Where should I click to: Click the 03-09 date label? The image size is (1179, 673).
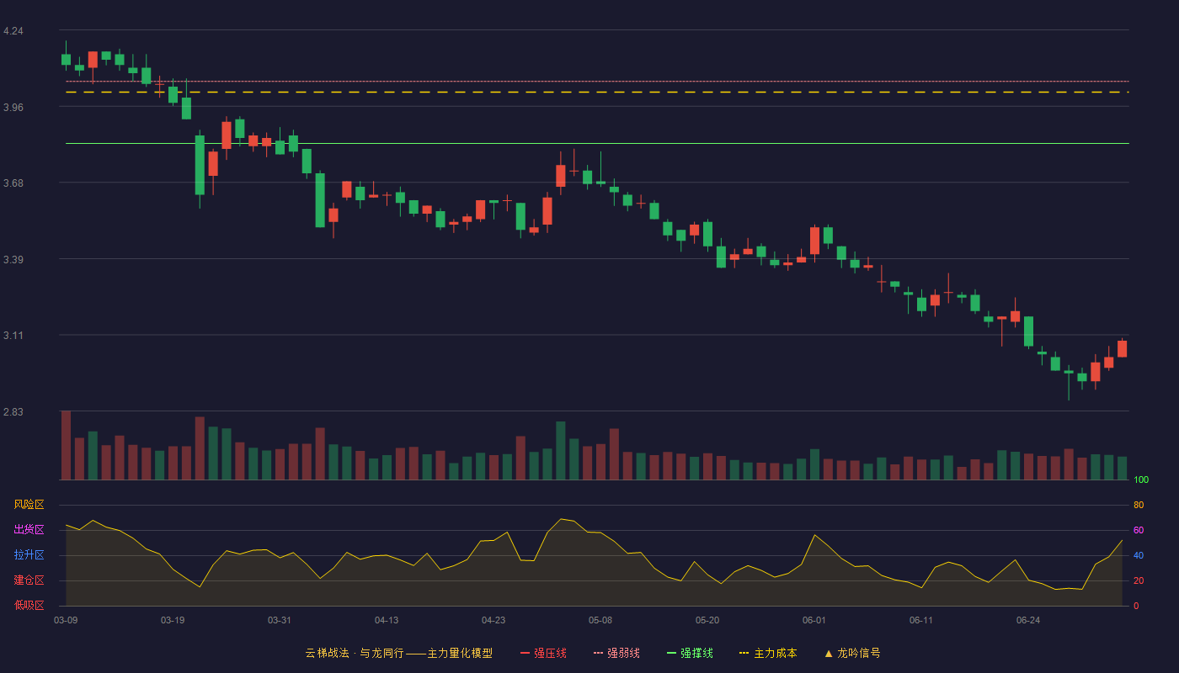point(66,620)
